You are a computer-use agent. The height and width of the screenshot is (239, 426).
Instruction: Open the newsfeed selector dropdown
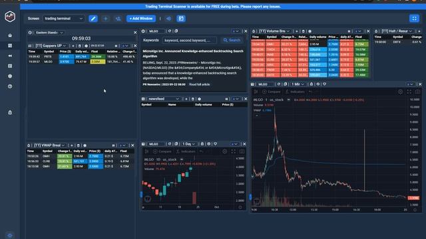[164, 99]
